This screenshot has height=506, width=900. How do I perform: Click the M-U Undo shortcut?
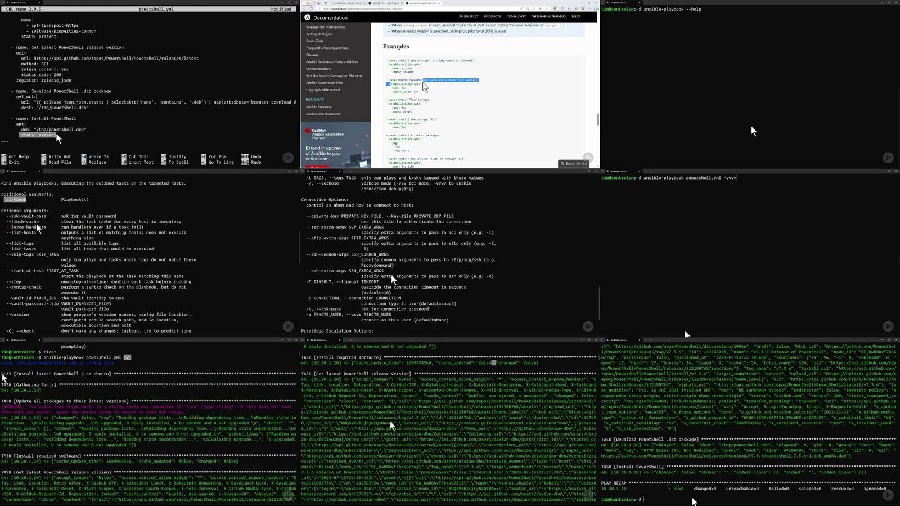[251, 156]
